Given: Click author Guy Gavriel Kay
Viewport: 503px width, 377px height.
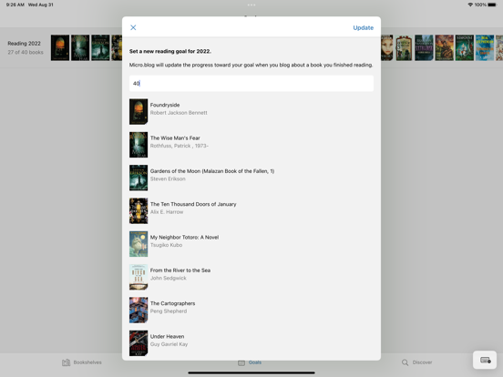Looking at the screenshot, I should click(x=169, y=344).
